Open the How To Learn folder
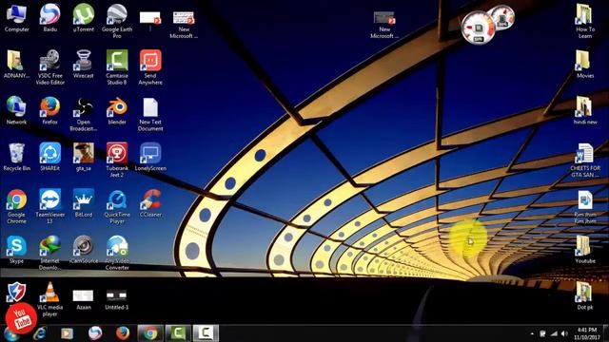The height and width of the screenshot is (342, 609). (x=585, y=21)
